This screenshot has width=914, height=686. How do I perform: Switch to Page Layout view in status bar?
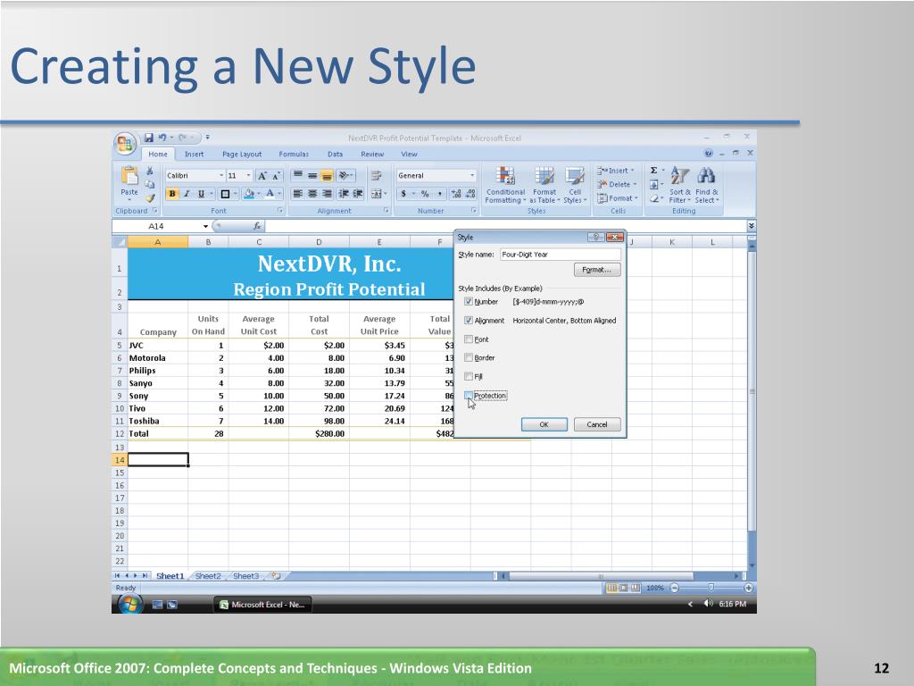(623, 588)
